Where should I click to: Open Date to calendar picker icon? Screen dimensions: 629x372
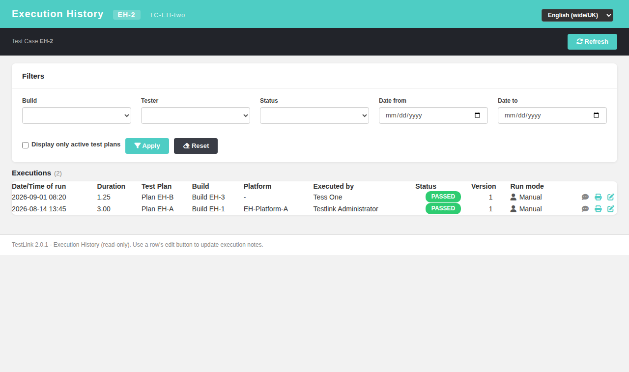point(596,115)
